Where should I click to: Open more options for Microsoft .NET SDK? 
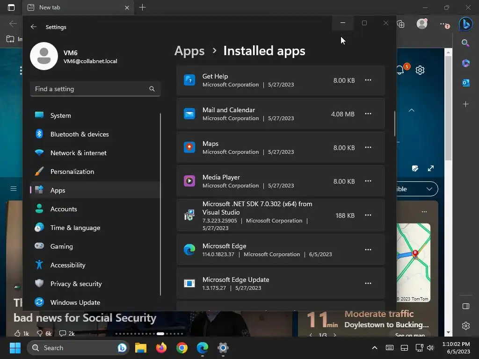point(368,215)
